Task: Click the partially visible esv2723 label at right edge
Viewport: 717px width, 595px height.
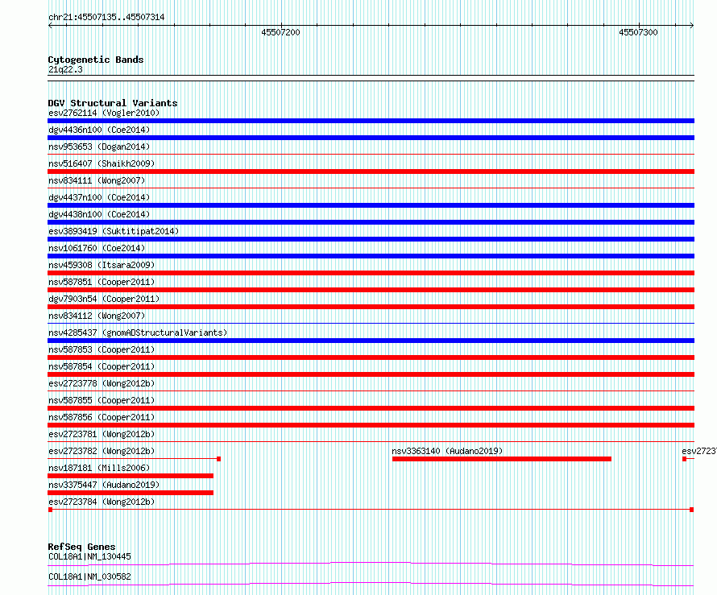Action: 699,451
